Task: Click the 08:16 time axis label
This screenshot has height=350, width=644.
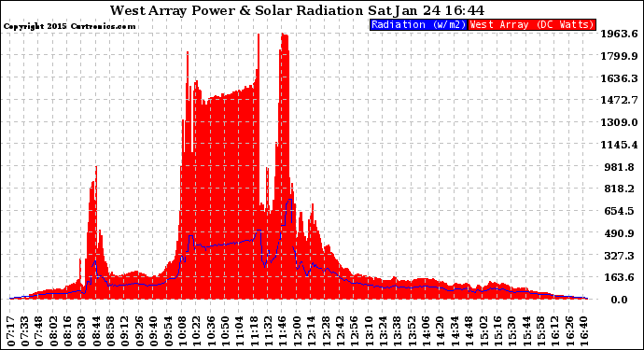Action: [68, 331]
